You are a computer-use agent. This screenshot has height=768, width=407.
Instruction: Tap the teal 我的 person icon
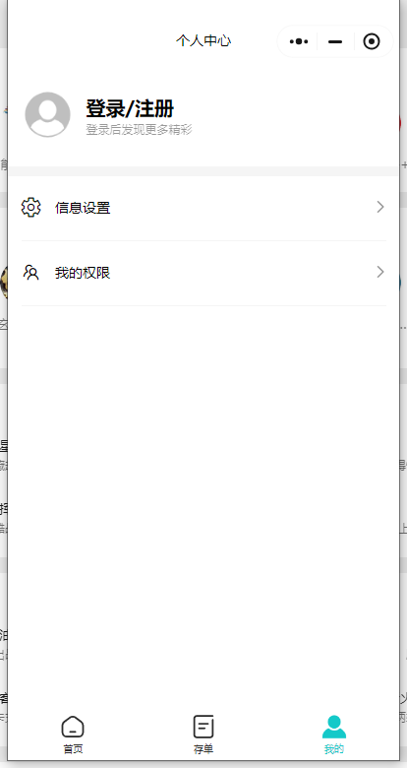click(x=334, y=727)
